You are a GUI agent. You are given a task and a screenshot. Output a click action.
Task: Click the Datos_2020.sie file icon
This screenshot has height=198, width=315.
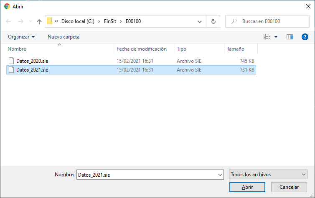pos(11,61)
